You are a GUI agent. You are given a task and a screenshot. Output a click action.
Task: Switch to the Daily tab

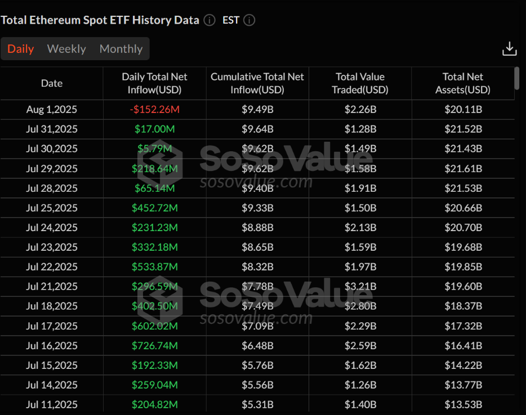click(x=21, y=49)
